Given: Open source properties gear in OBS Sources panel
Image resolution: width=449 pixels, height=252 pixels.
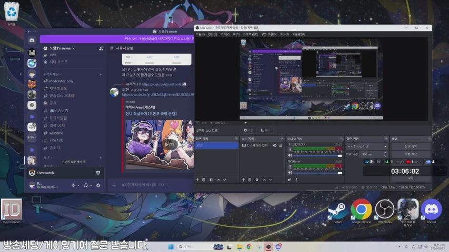Looking at the screenshot, I should 257,180.
